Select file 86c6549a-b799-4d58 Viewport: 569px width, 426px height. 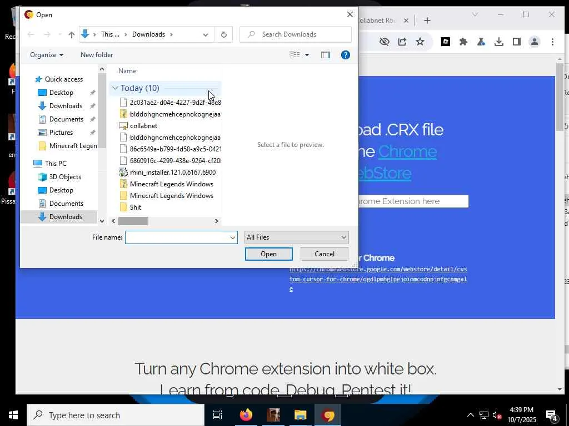pyautogui.click(x=170, y=149)
